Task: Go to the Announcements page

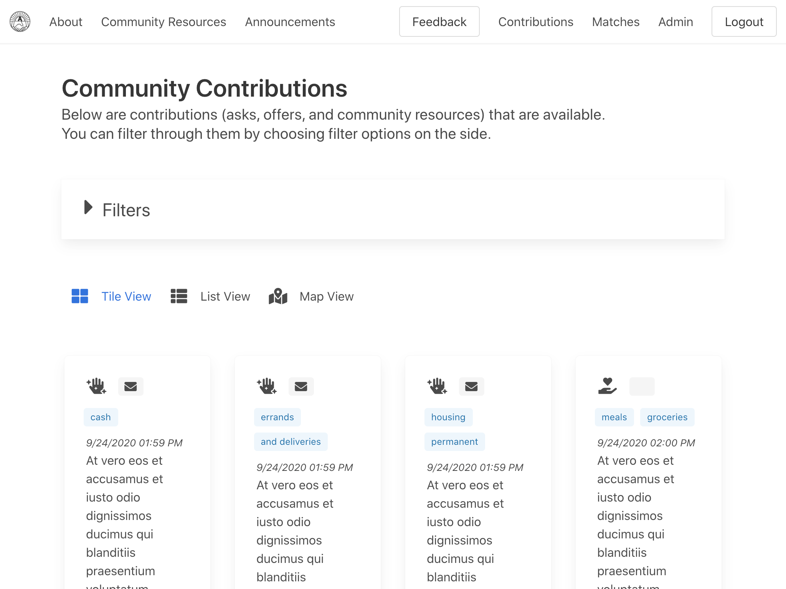Action: [x=290, y=22]
